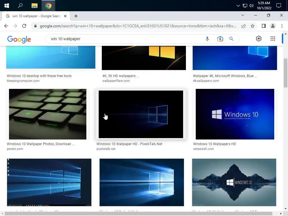
Task: Open the Windows notification center
Action: click(x=279, y=6)
